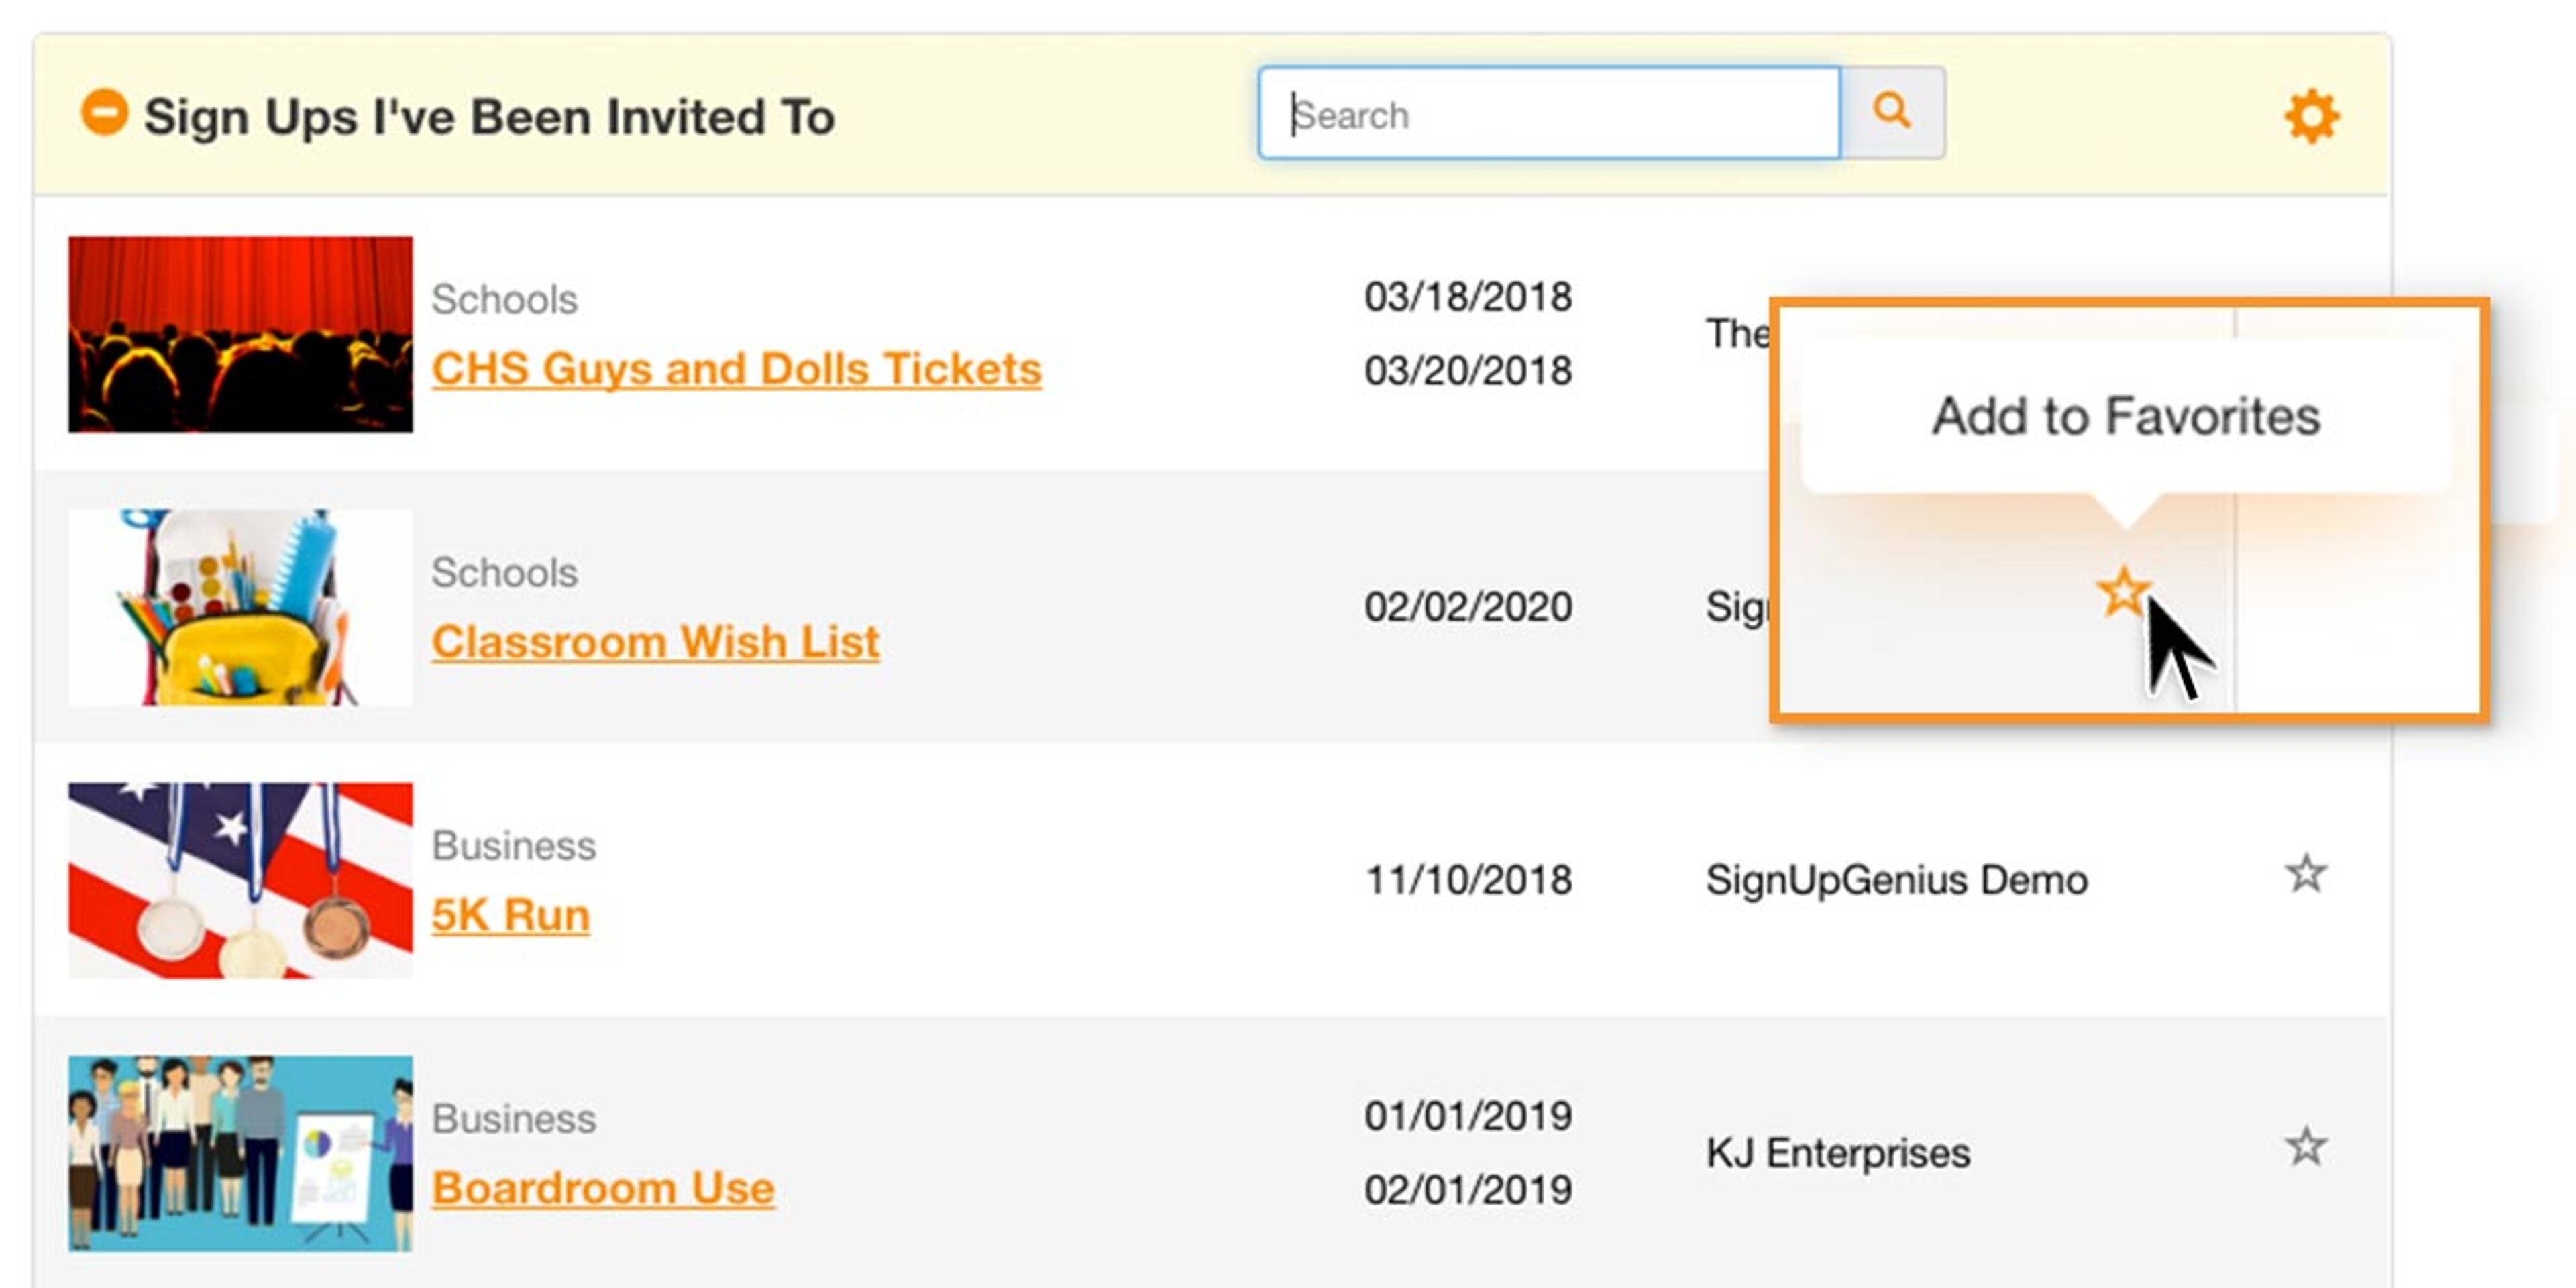Image resolution: width=2576 pixels, height=1288 pixels.
Task: Follow the 5K Run link
Action: pos(510,915)
